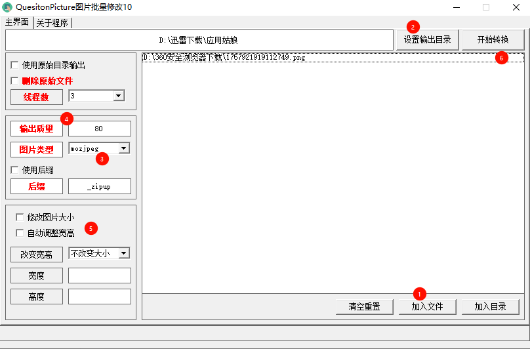
Task: Click 设置输出目录 button
Action: pos(427,39)
